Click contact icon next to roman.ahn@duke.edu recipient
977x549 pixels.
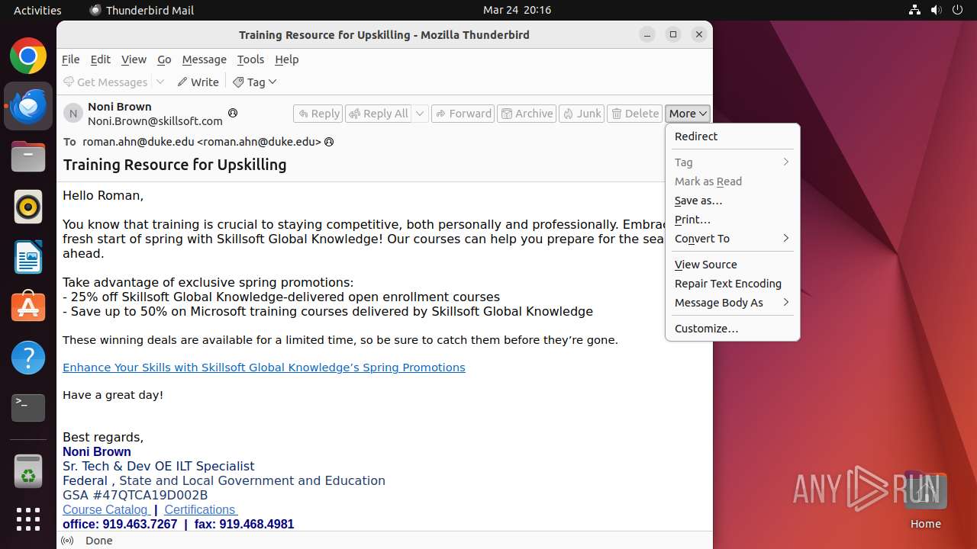click(329, 142)
